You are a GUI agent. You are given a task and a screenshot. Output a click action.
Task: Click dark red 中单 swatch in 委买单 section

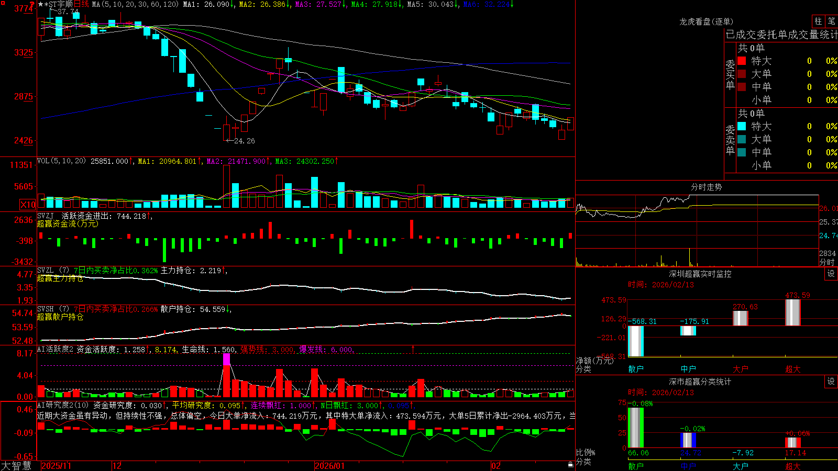(x=742, y=87)
